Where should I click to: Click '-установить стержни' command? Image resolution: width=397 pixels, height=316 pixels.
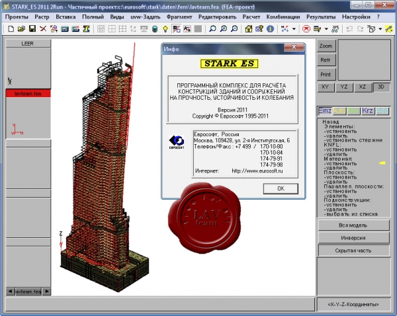coord(353,140)
